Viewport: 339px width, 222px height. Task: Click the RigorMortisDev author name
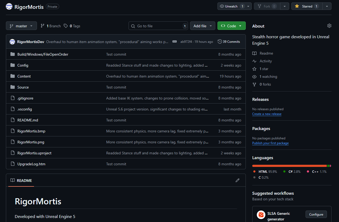[31, 42]
